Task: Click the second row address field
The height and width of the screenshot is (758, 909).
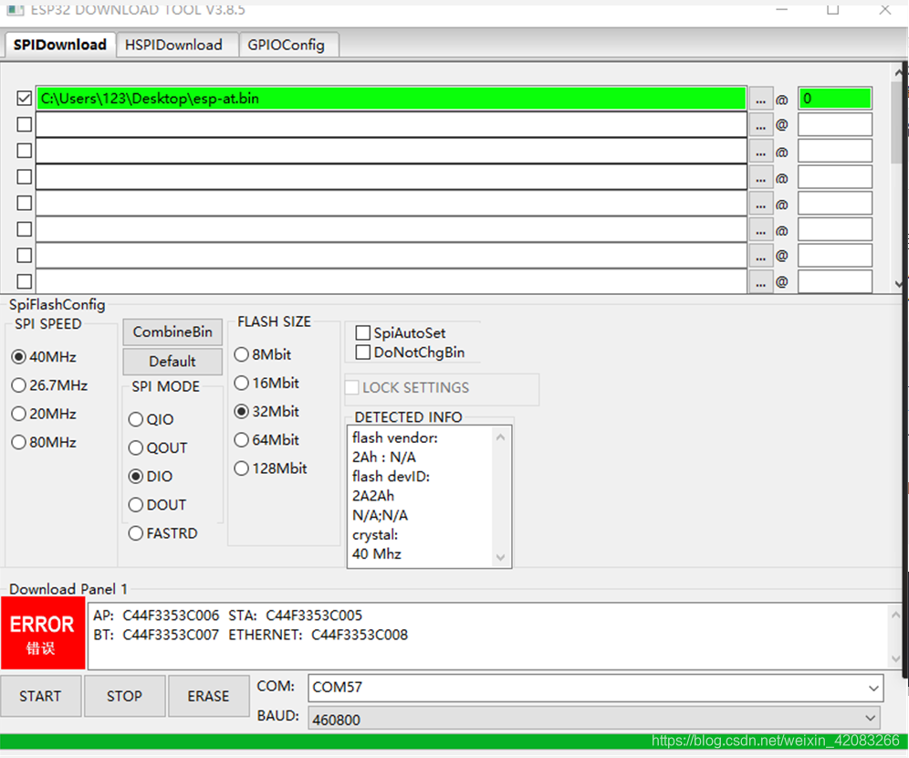Action: click(835, 125)
